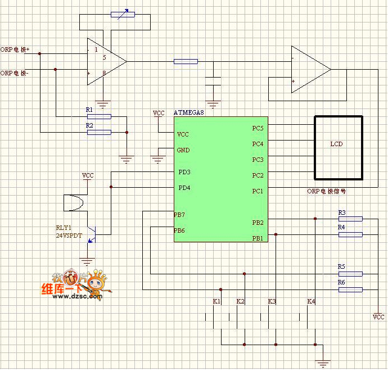Select the PD3 pin label on ATMEGA8
Image resolution: width=388 pixels, height=371 pixels.
(184, 172)
